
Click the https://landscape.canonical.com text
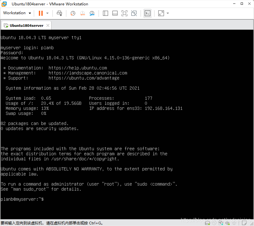(88, 73)
